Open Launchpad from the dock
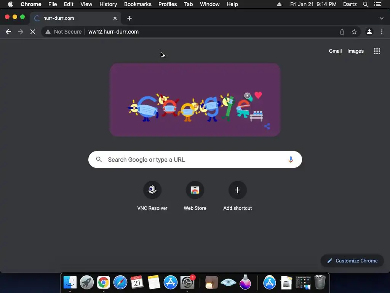 (87, 283)
